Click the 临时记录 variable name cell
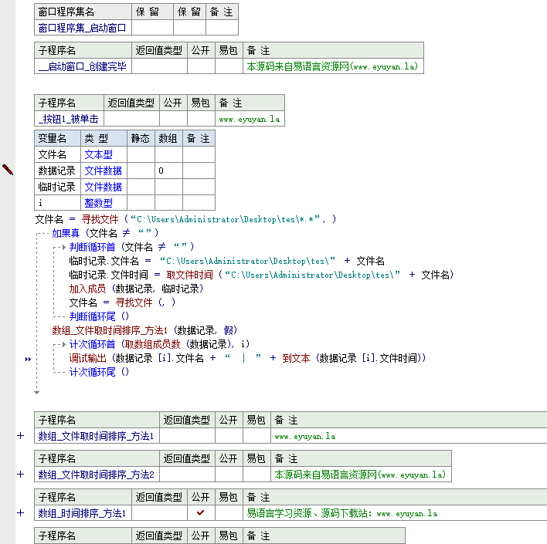The width and height of the screenshot is (547, 544). point(58,187)
